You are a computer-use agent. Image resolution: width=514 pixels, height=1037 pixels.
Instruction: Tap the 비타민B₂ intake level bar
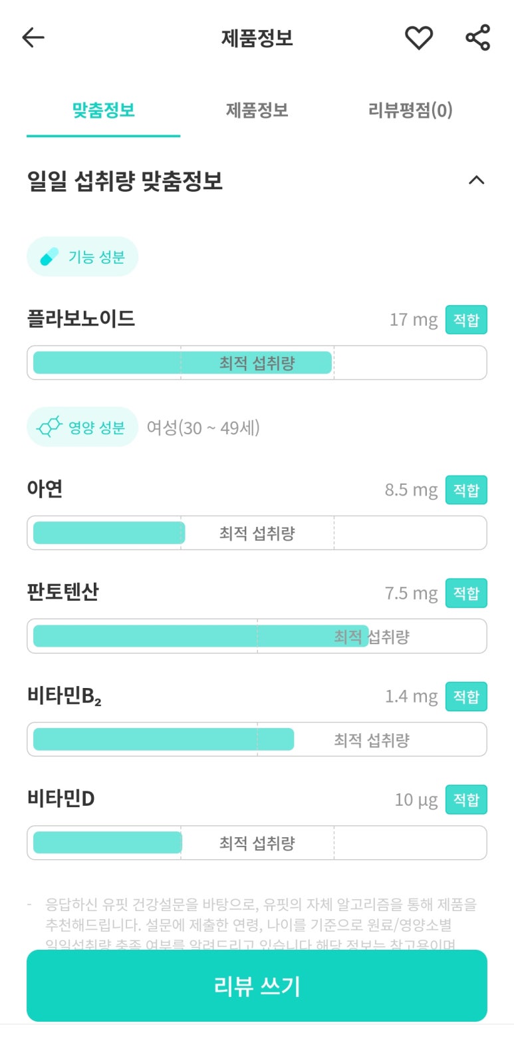pos(257,739)
